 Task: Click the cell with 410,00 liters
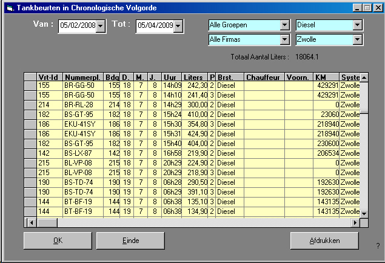coord(195,114)
